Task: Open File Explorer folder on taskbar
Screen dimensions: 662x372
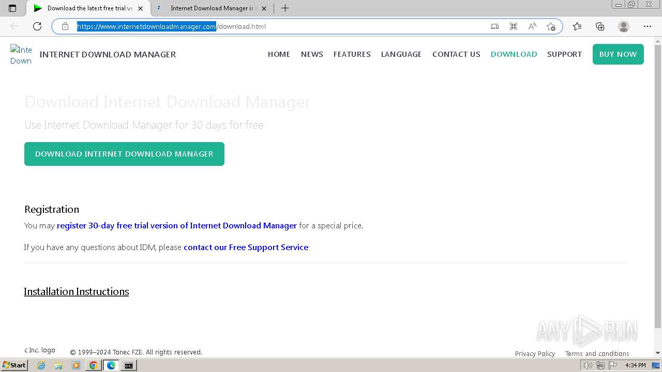Action: pyautogui.click(x=58, y=365)
